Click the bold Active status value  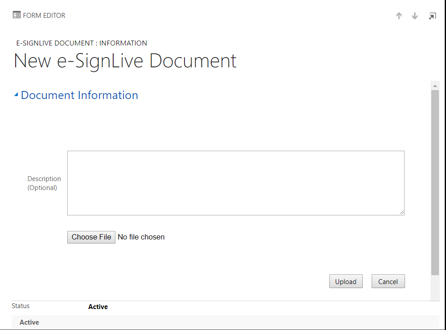tap(98, 307)
